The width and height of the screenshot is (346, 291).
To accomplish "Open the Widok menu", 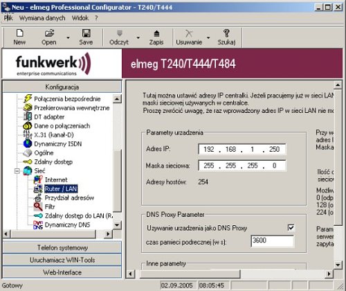I will coord(80,18).
